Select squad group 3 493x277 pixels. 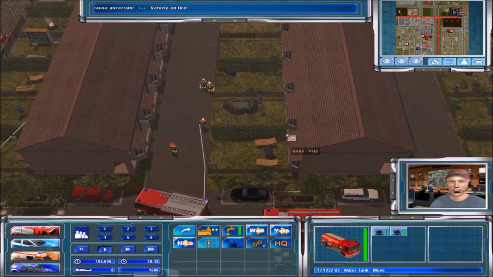tap(151, 229)
